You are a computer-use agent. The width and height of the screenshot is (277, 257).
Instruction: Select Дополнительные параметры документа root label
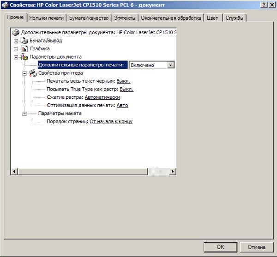99,32
